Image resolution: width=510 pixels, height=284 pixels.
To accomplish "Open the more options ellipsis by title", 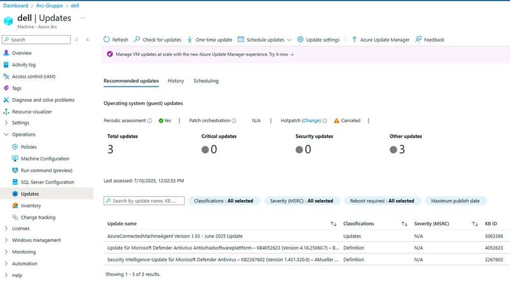I will (x=83, y=18).
